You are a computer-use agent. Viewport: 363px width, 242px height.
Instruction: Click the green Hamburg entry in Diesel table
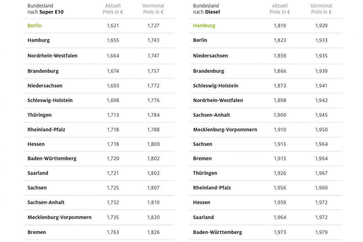pyautogui.click(x=204, y=26)
